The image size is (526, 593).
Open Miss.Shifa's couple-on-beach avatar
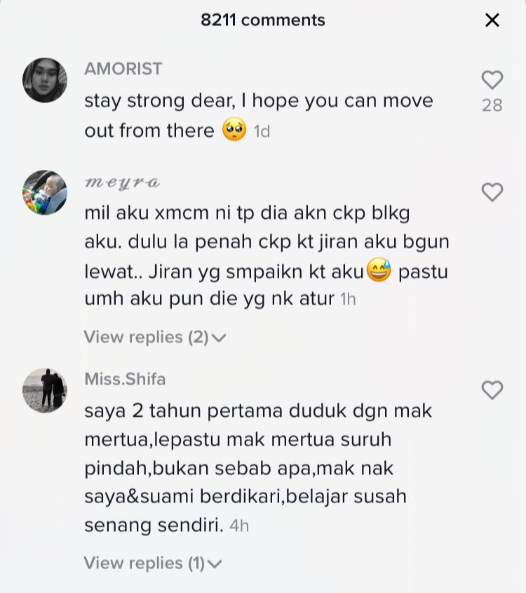[45, 390]
